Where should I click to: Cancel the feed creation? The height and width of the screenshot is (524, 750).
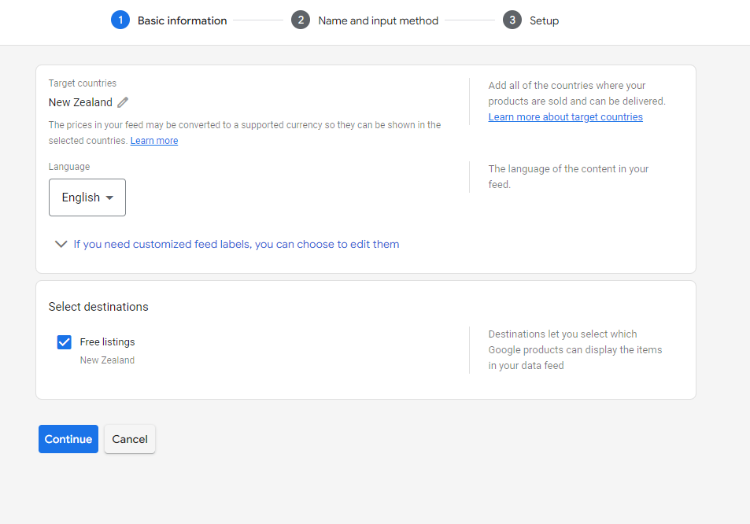pos(130,439)
